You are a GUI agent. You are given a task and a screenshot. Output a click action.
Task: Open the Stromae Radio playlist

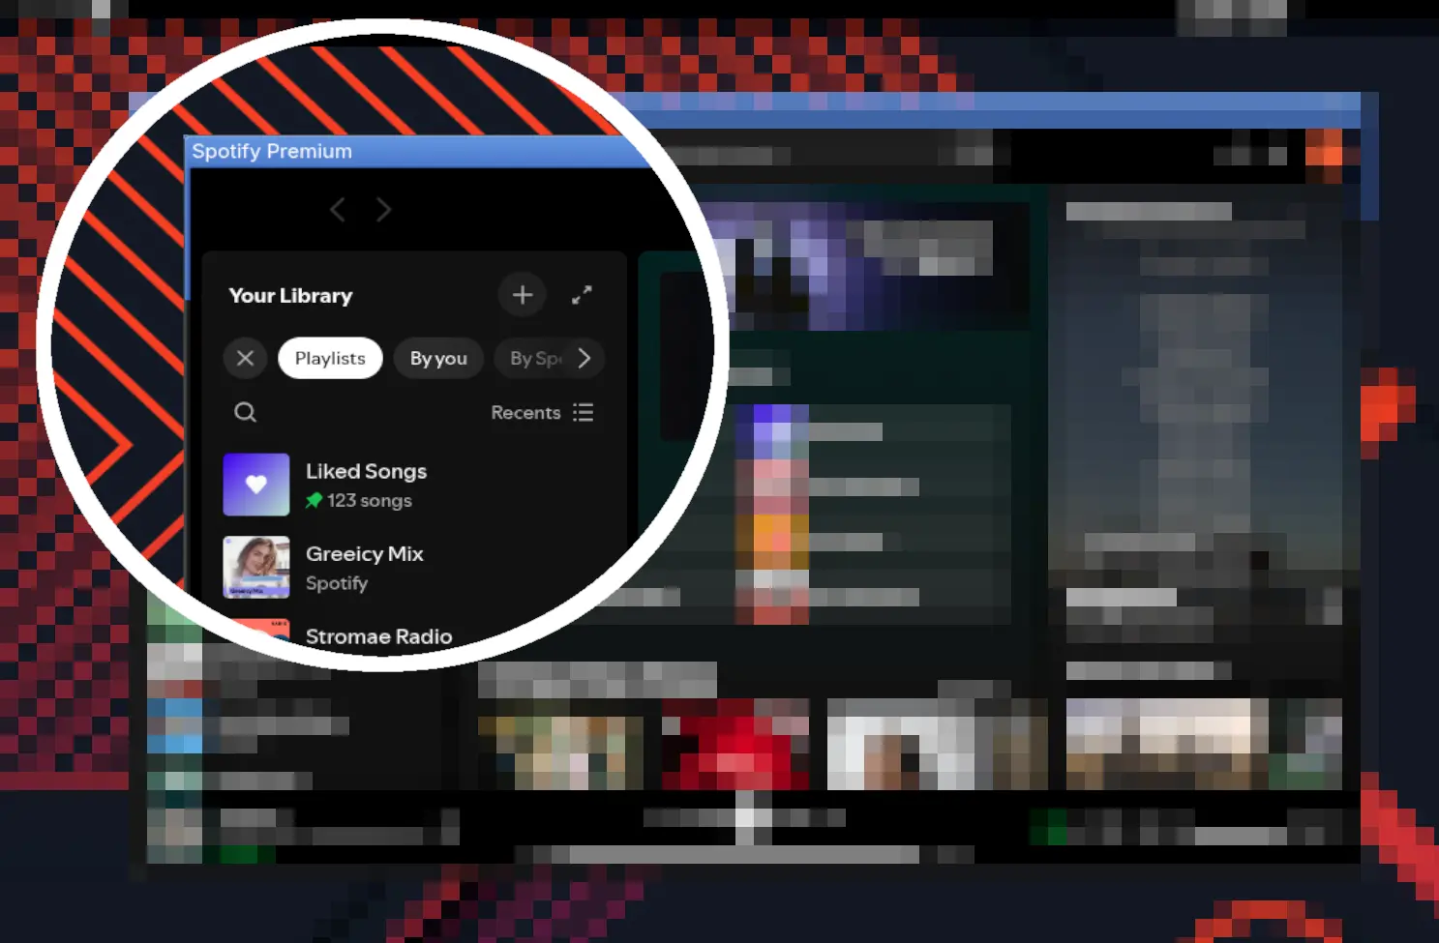coord(378,636)
